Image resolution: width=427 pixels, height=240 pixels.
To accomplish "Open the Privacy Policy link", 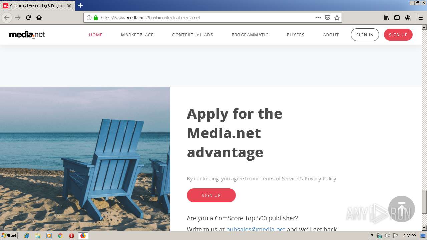I will (320, 179).
